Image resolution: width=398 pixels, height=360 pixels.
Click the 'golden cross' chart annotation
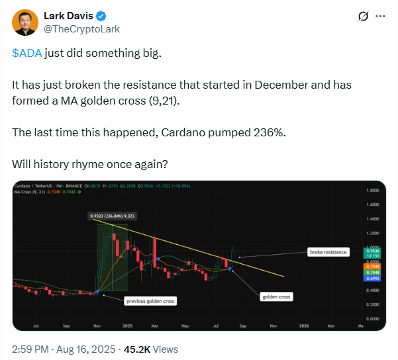point(275,297)
